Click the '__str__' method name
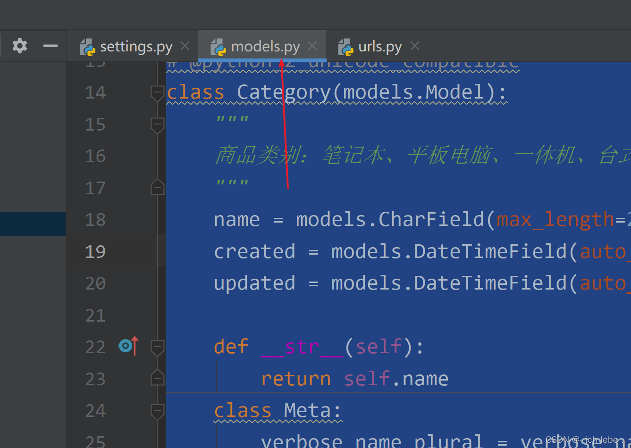The height and width of the screenshot is (448, 631). [x=302, y=348]
